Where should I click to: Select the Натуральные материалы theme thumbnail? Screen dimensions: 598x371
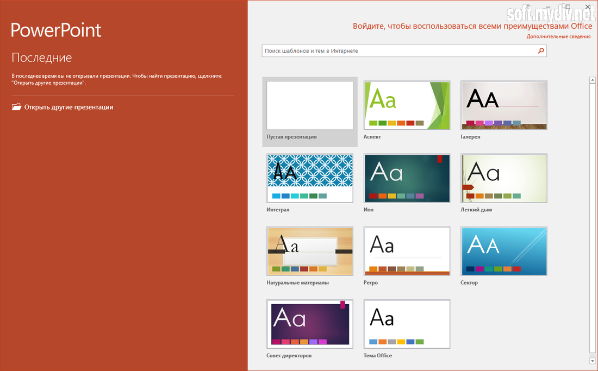click(310, 251)
